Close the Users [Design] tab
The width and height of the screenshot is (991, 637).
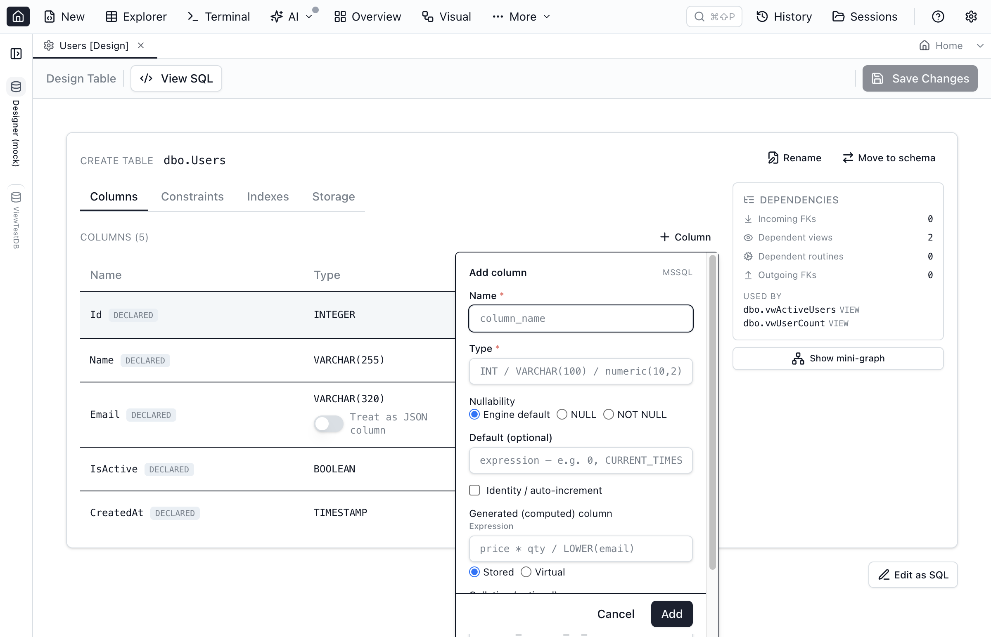(x=141, y=45)
